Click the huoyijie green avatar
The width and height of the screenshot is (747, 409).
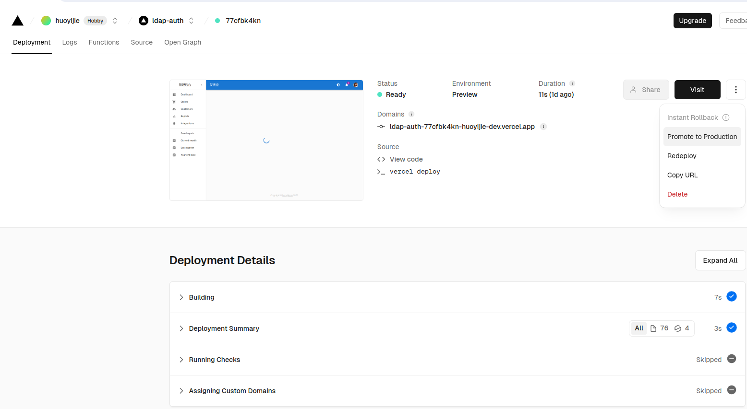[x=46, y=21]
